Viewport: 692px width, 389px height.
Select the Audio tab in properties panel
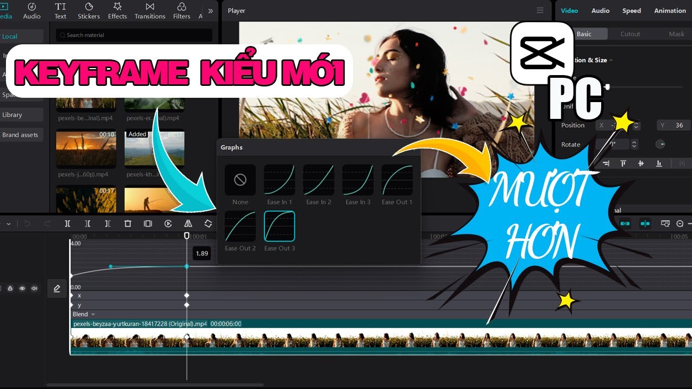coord(600,11)
